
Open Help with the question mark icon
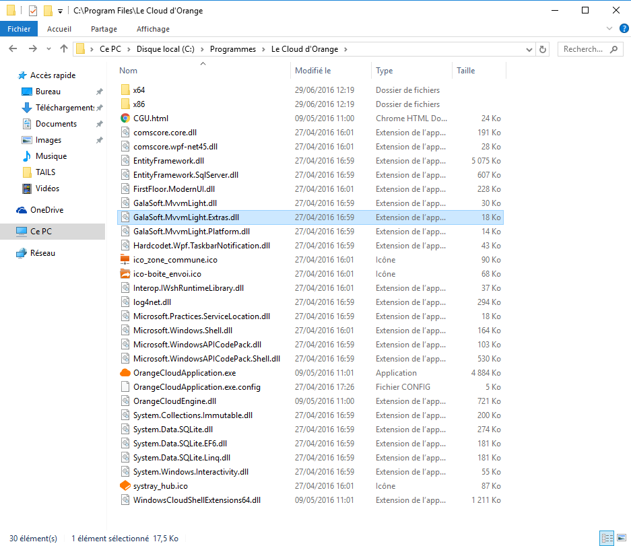tap(624, 28)
